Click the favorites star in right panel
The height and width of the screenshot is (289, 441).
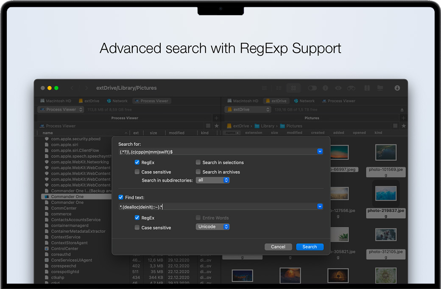(x=404, y=126)
